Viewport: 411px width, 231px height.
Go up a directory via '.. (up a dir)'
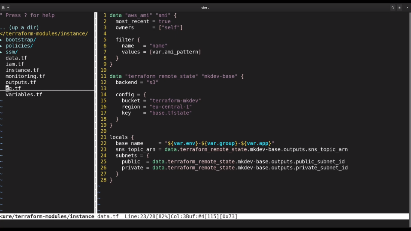pyautogui.click(x=19, y=27)
